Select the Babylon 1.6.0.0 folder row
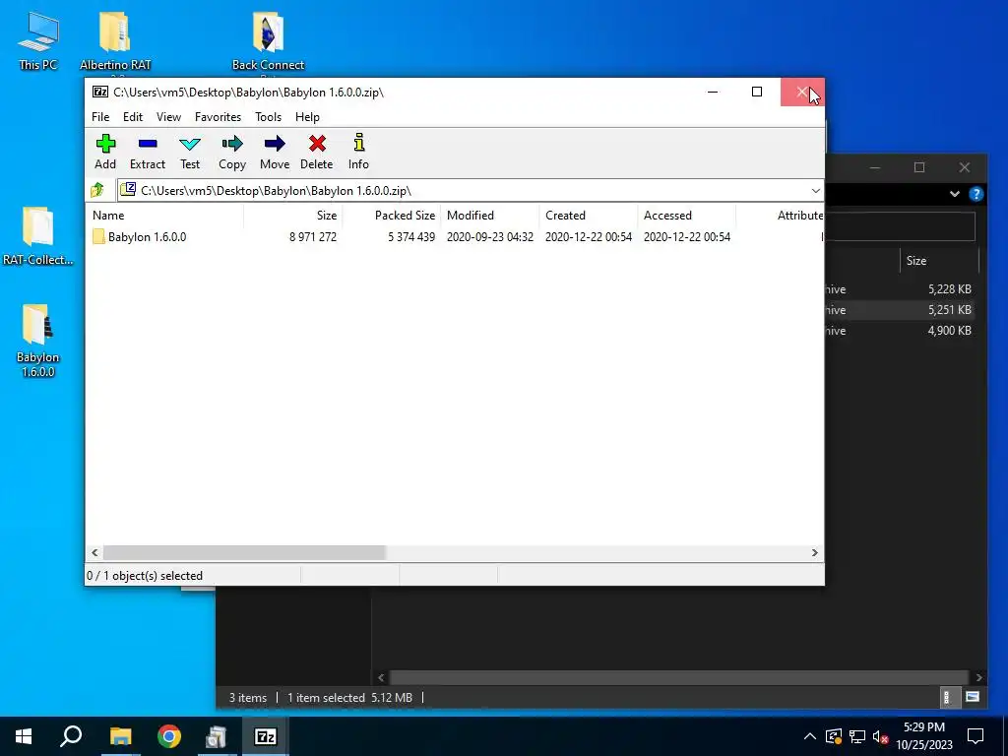The width and height of the screenshot is (1008, 756). [x=455, y=237]
